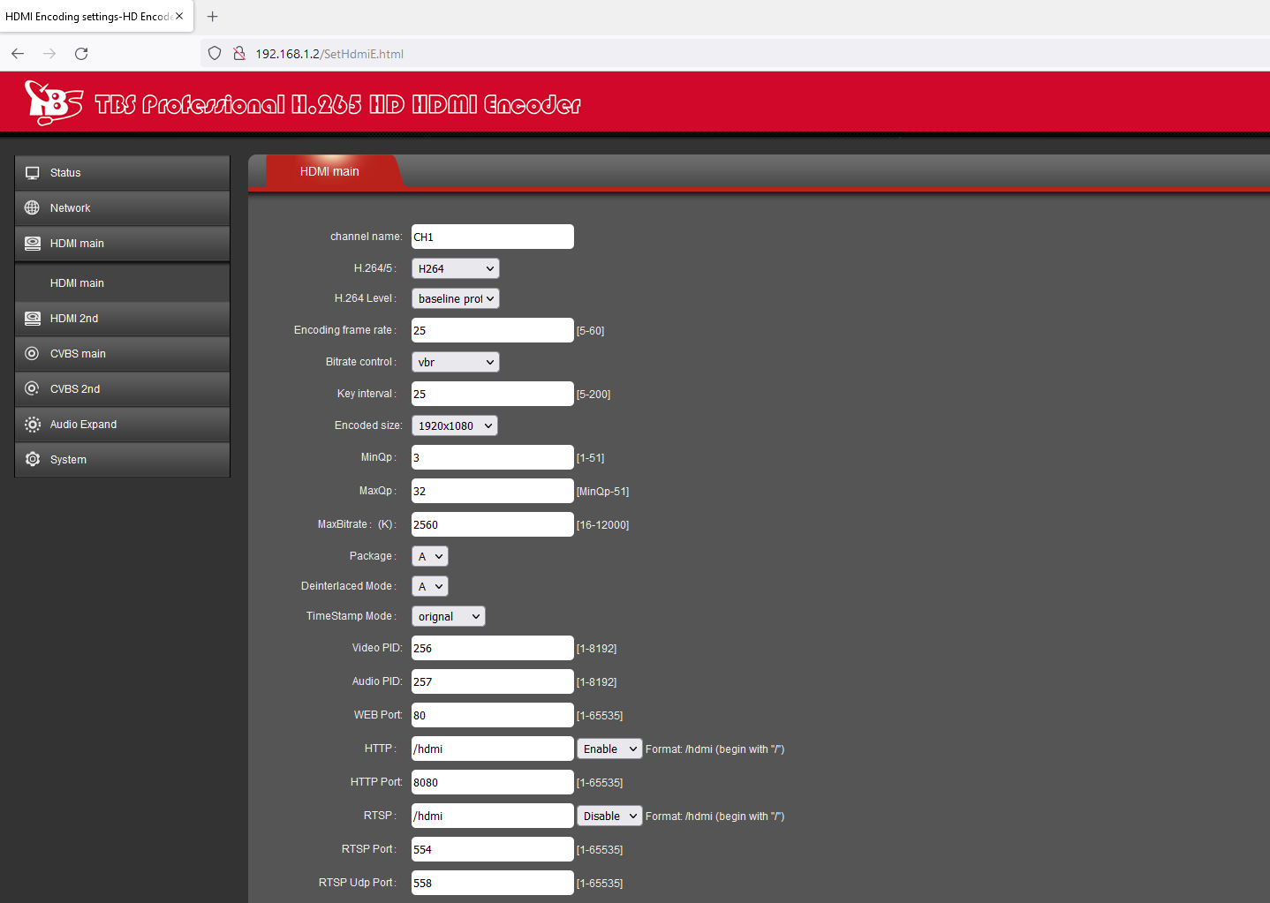Screen dimensions: 1270x903
Task: Click the WEB Port input field
Action: coord(493,715)
